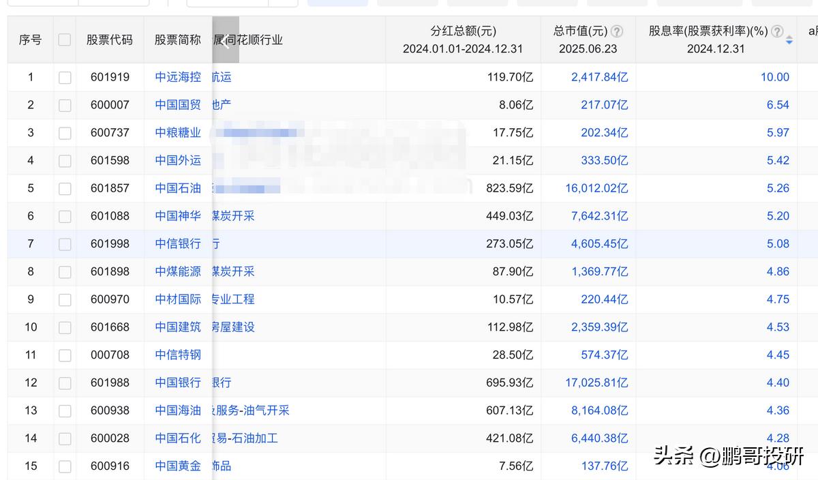
Task: Click the 中信特钢 stock name
Action: 177,355
